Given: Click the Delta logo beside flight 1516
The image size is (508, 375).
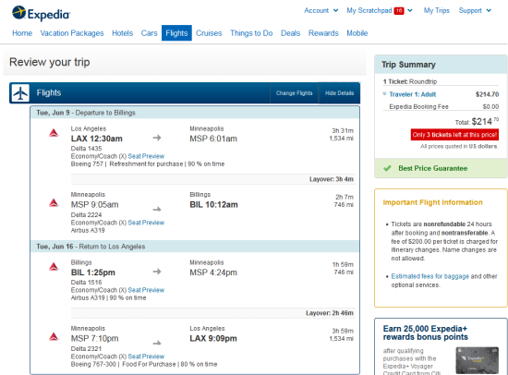Looking at the screenshot, I should pyautogui.click(x=54, y=266).
